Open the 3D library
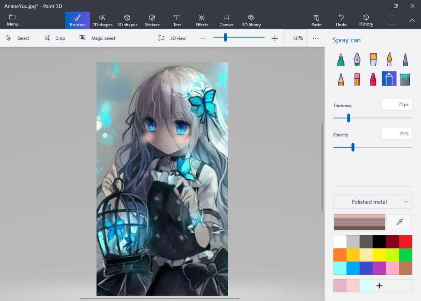Viewport: 421px width, 301px height. [x=251, y=21]
